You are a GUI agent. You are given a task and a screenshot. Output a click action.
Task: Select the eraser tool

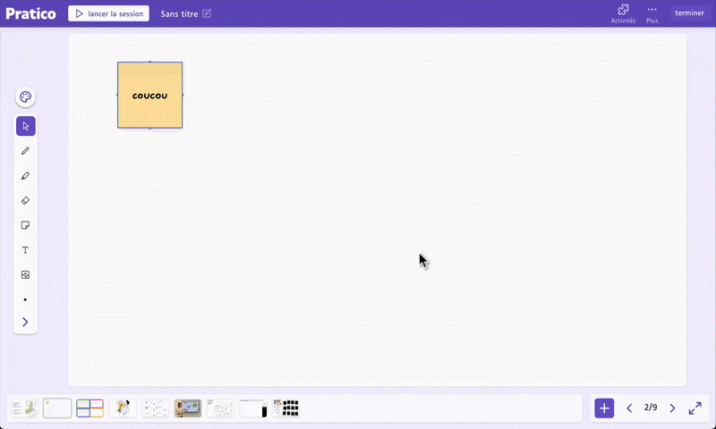(26, 200)
